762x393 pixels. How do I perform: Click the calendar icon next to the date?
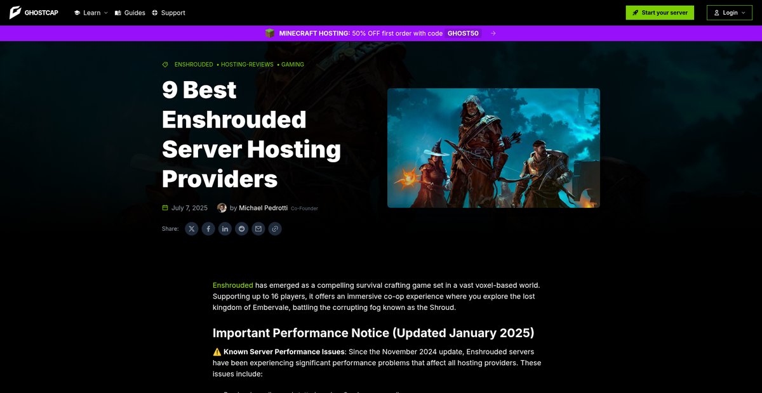tap(165, 208)
